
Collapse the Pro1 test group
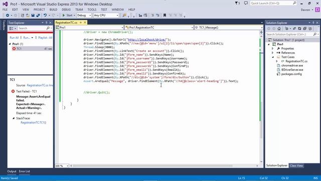click(10, 44)
